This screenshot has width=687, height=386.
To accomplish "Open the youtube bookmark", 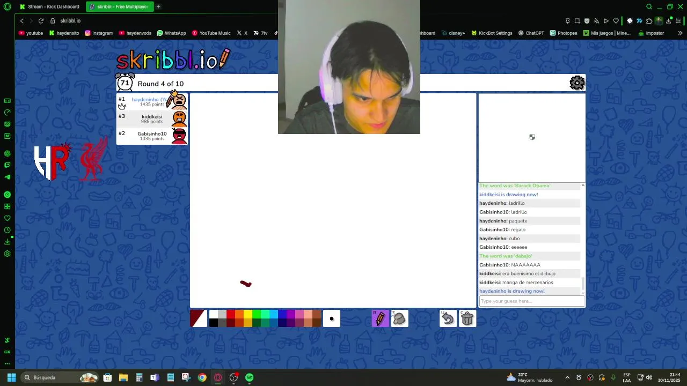I will [31, 33].
